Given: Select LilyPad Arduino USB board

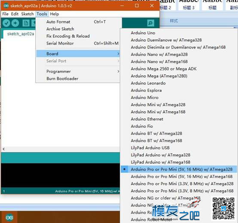Looking at the screenshot, I should pos(179,148).
